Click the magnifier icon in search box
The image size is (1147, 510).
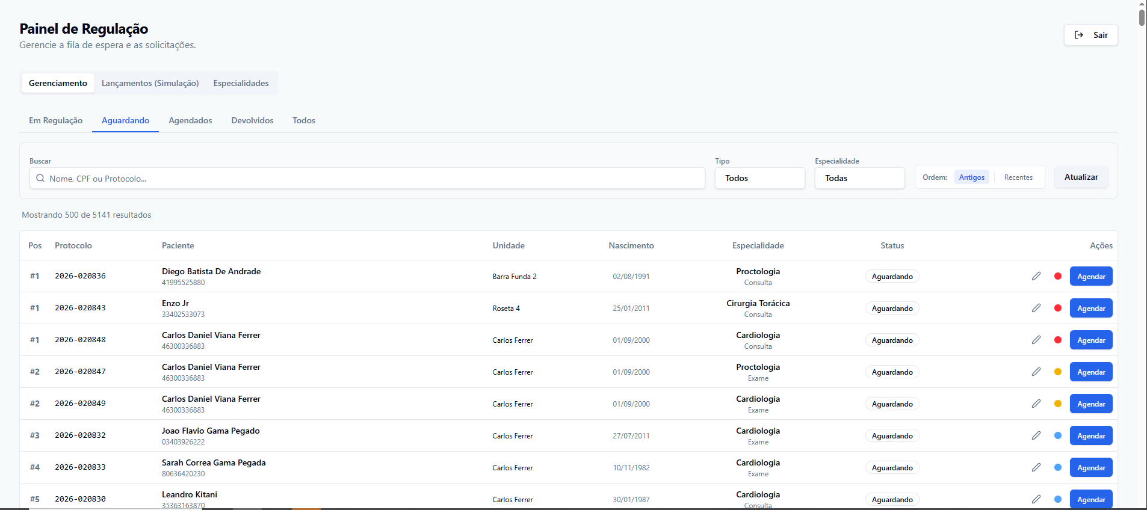(x=40, y=179)
